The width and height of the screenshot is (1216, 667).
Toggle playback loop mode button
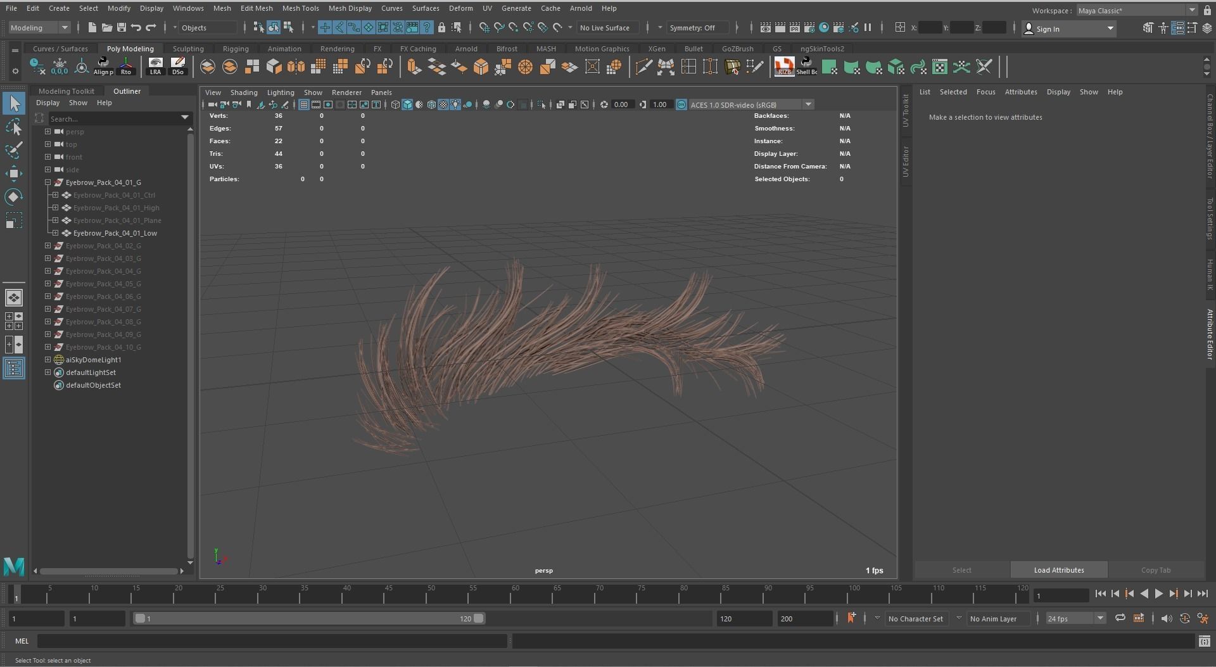coord(1120,618)
